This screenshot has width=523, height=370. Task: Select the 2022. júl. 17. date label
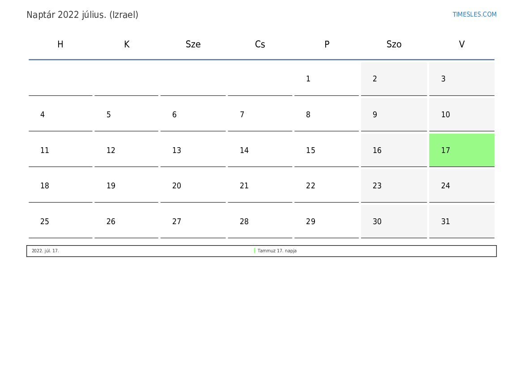coord(45,251)
